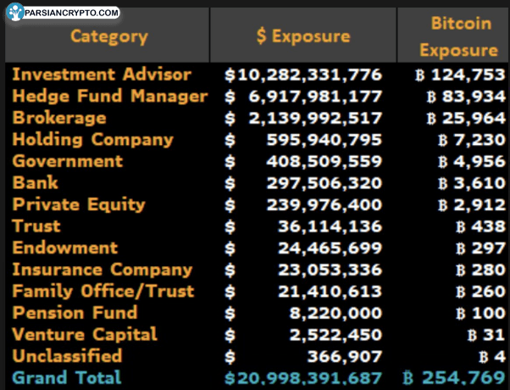Click the Endowment row label
This screenshot has height=390, width=510.
[x=65, y=248]
